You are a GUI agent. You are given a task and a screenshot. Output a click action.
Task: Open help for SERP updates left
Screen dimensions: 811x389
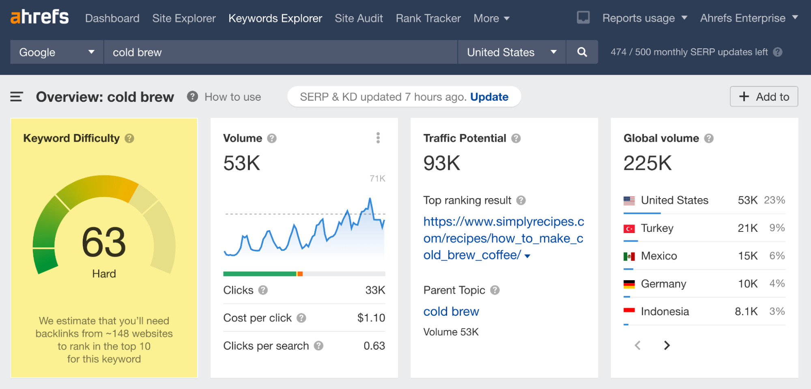[x=777, y=52]
